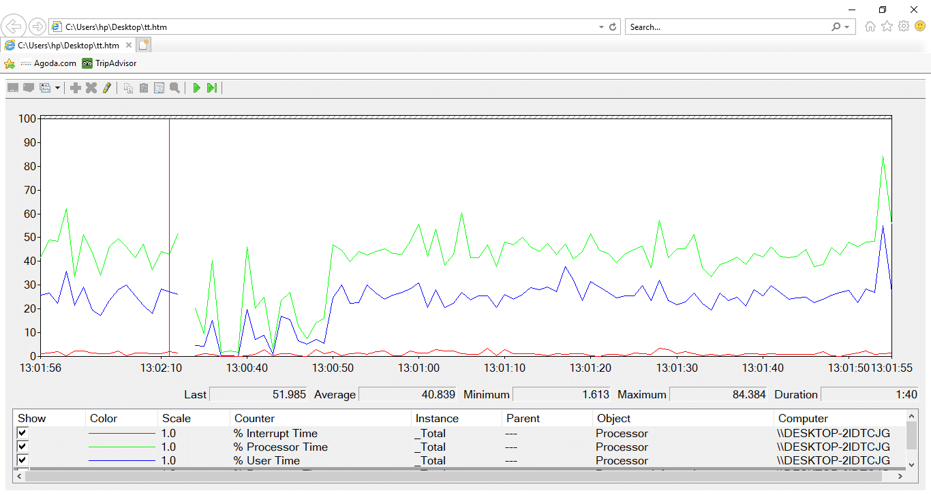Switch to the tt.htm tab

pos(67,46)
